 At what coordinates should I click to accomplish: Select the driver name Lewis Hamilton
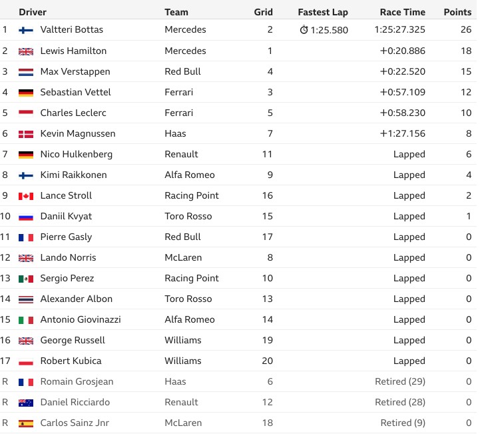pyautogui.click(x=73, y=51)
